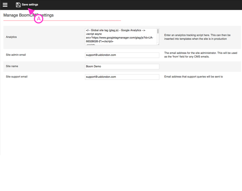This screenshot has width=242, height=191.
Task: Click the Save settings label
Action: [x=30, y=5]
